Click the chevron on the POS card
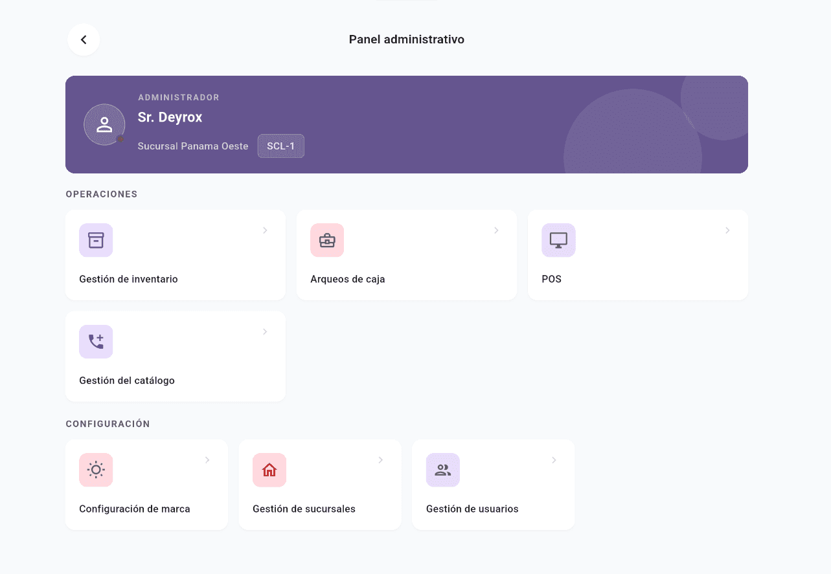831x574 pixels. [x=727, y=230]
